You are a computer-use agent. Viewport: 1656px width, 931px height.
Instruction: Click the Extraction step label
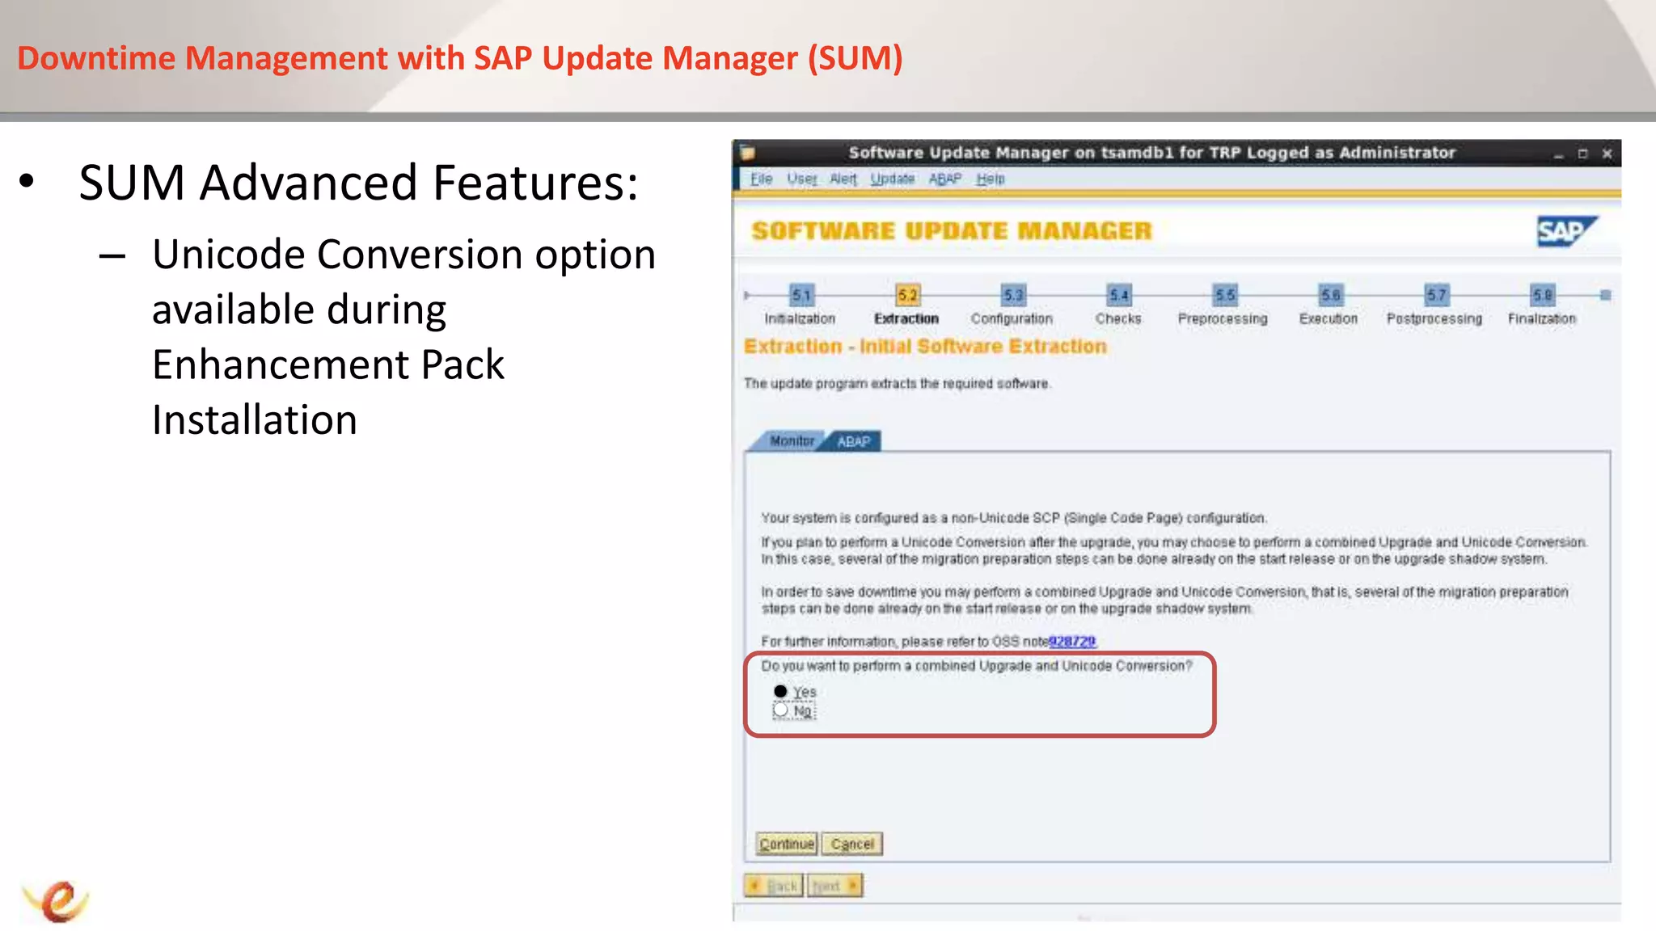(906, 319)
